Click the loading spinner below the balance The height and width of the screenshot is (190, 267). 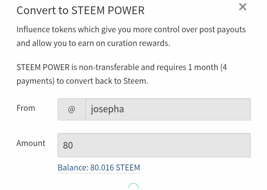(x=133, y=186)
